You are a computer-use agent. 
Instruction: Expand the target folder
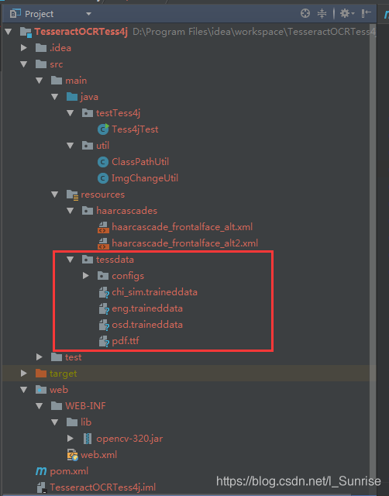click(24, 374)
